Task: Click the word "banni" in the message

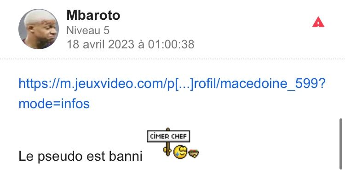Action: (x=126, y=156)
